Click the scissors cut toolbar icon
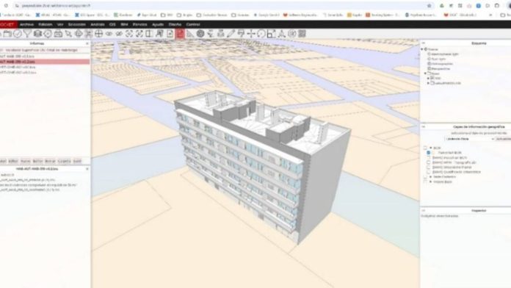The height and width of the screenshot is (288, 511). point(88,34)
